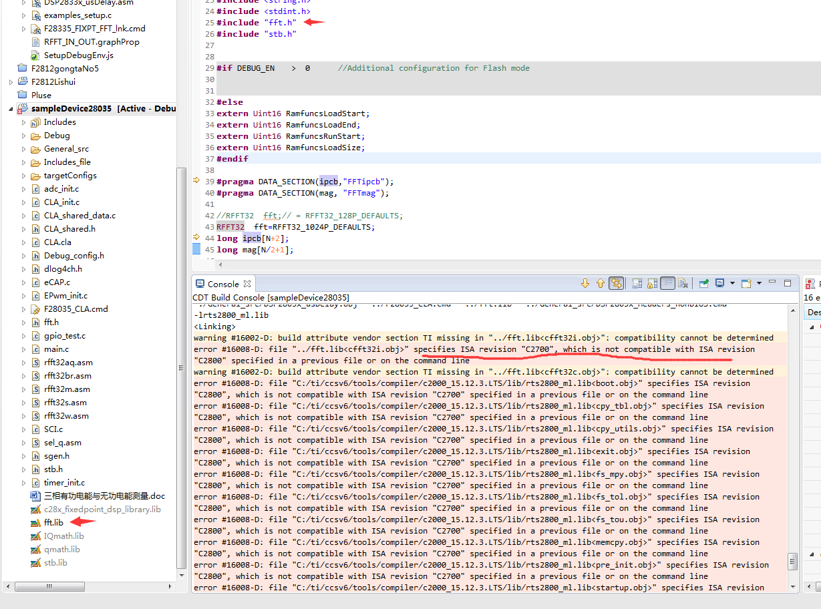Toggle word wrap in Console toolbar

(x=668, y=283)
